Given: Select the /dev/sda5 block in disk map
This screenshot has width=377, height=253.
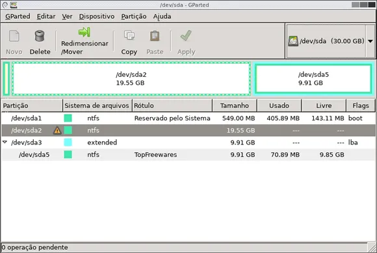Looking at the screenshot, I should [x=313, y=79].
